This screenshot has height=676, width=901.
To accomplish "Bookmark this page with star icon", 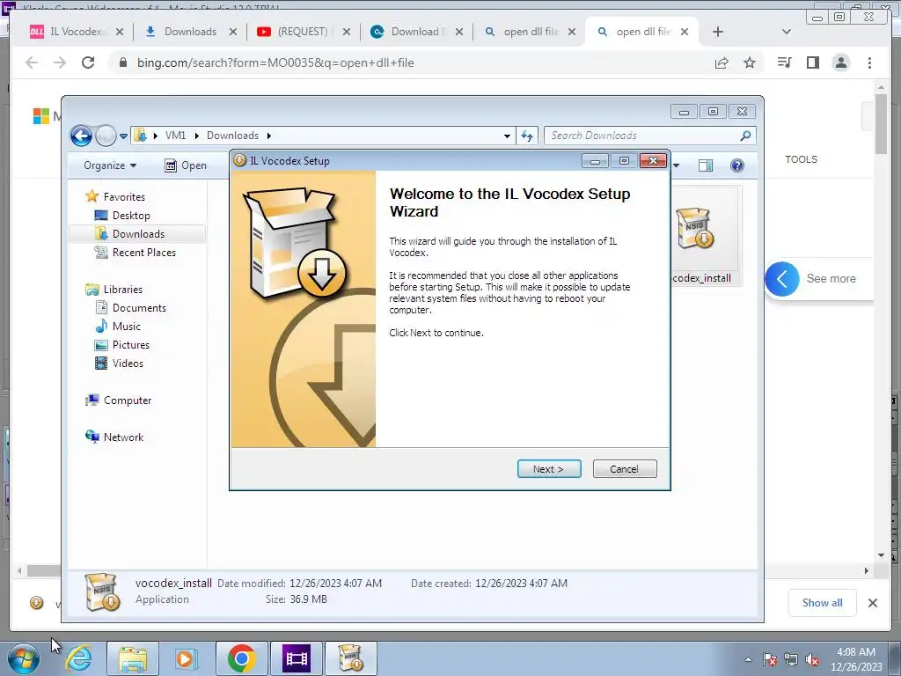I will point(750,62).
